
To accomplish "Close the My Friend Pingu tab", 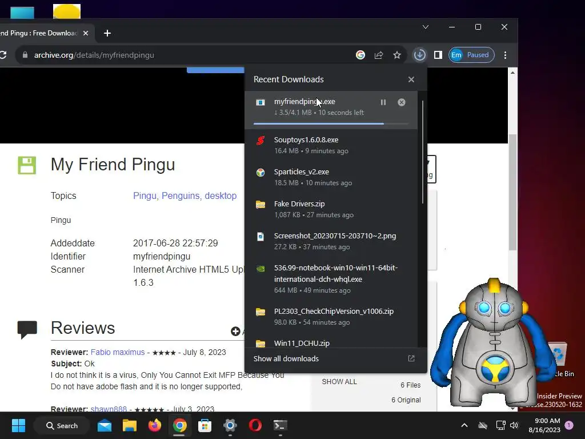I will tap(86, 33).
